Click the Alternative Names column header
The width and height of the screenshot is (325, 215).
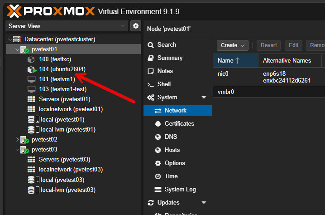pyautogui.click(x=290, y=60)
